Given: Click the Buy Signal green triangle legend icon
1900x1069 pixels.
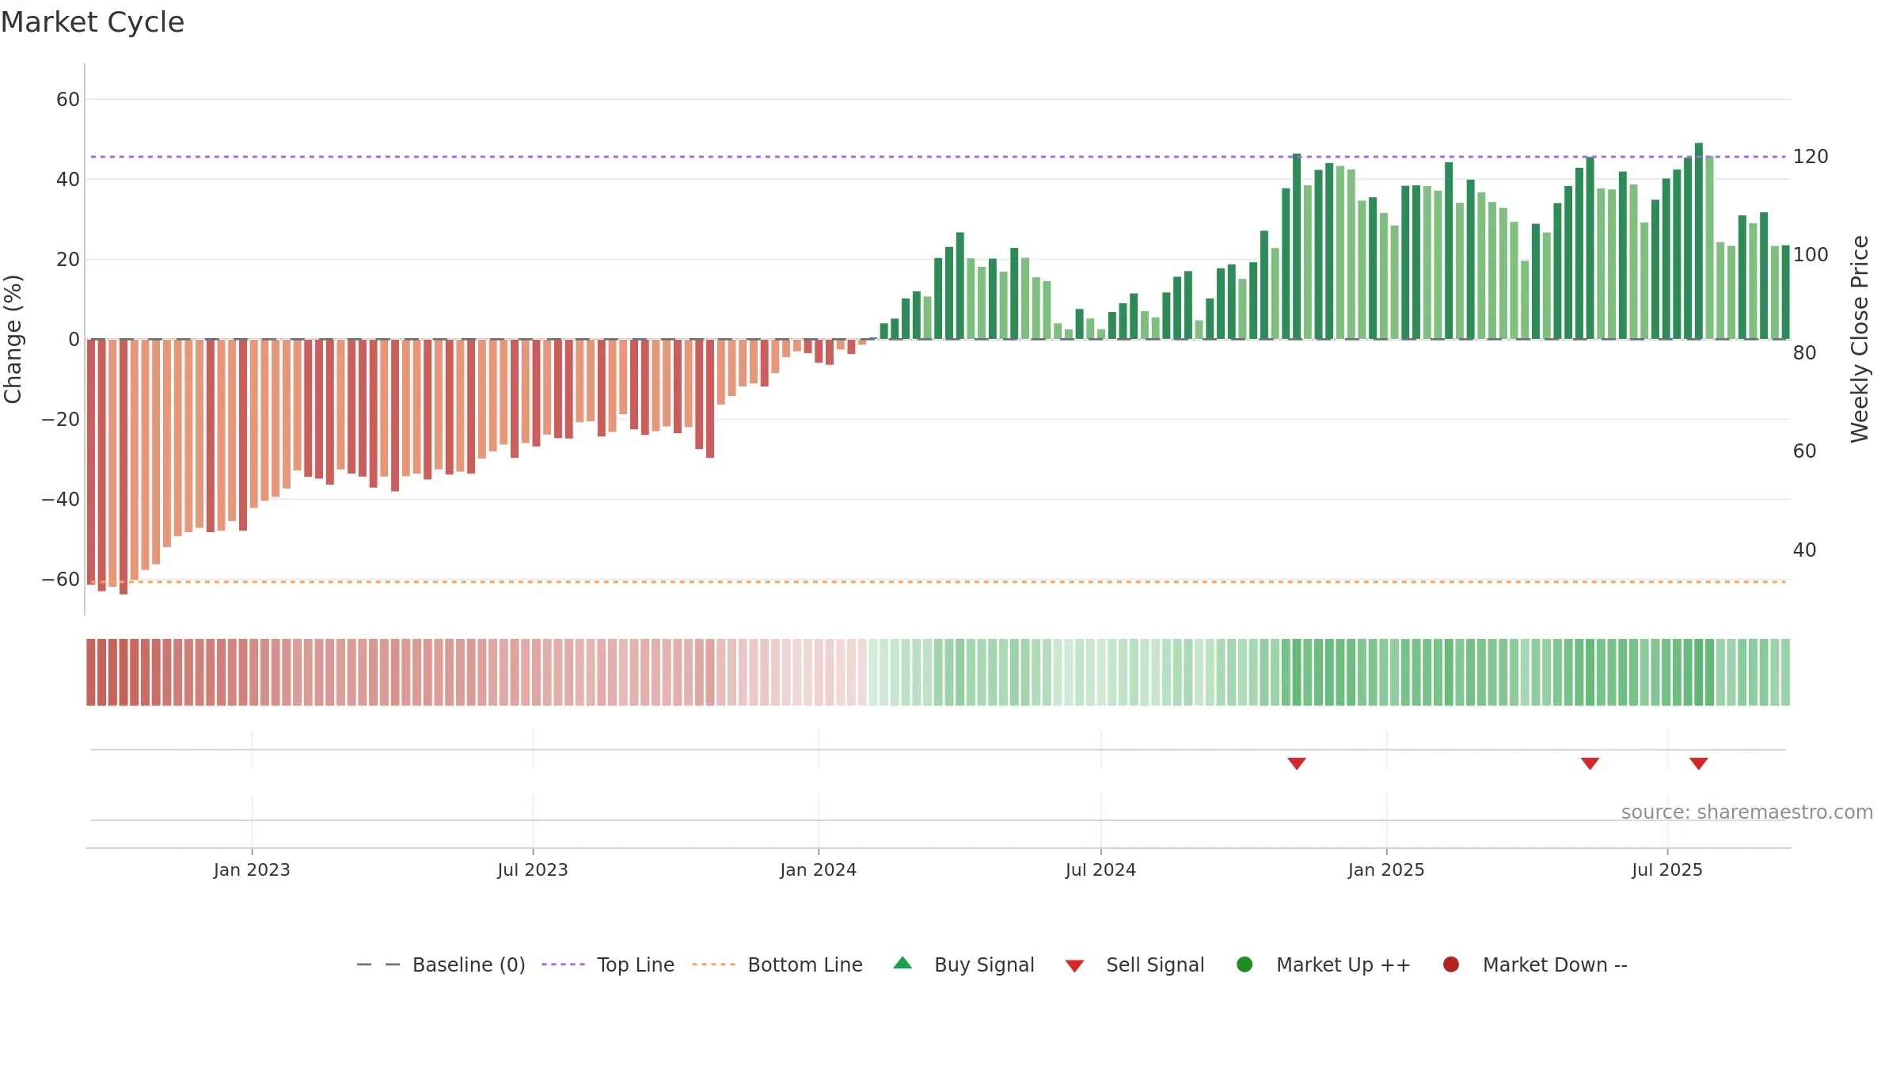Looking at the screenshot, I should click(x=902, y=964).
